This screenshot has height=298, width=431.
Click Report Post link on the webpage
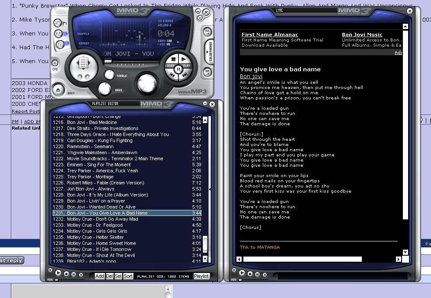coord(26,111)
